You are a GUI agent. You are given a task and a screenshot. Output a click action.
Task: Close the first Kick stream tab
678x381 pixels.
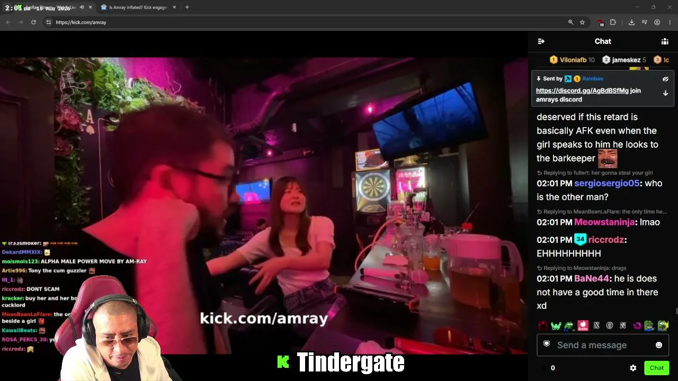tap(91, 7)
